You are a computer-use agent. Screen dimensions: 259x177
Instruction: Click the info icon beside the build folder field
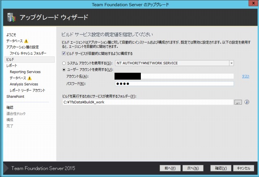[x=247, y=102]
